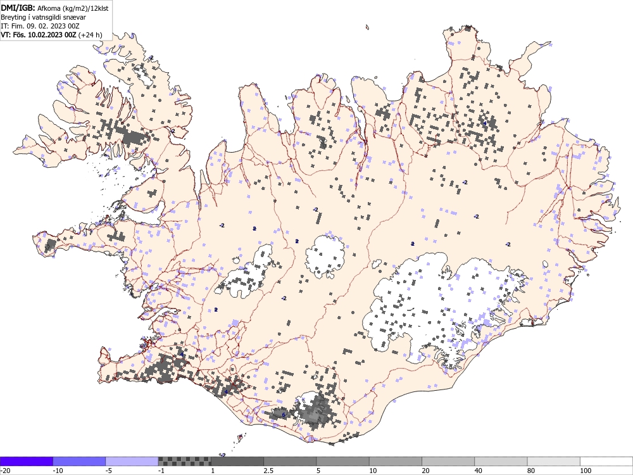Click the "20" legend scale label
Screen dimensions: 633x475
(x=426, y=471)
